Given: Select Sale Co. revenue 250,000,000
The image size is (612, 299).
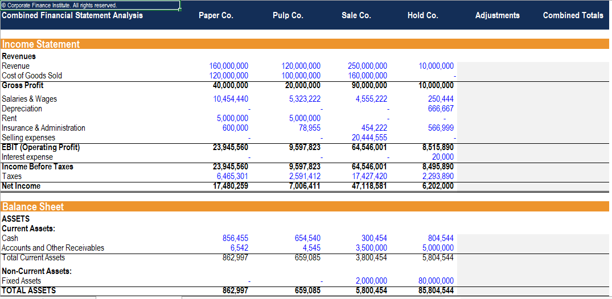Looking at the screenshot, I should point(368,66).
